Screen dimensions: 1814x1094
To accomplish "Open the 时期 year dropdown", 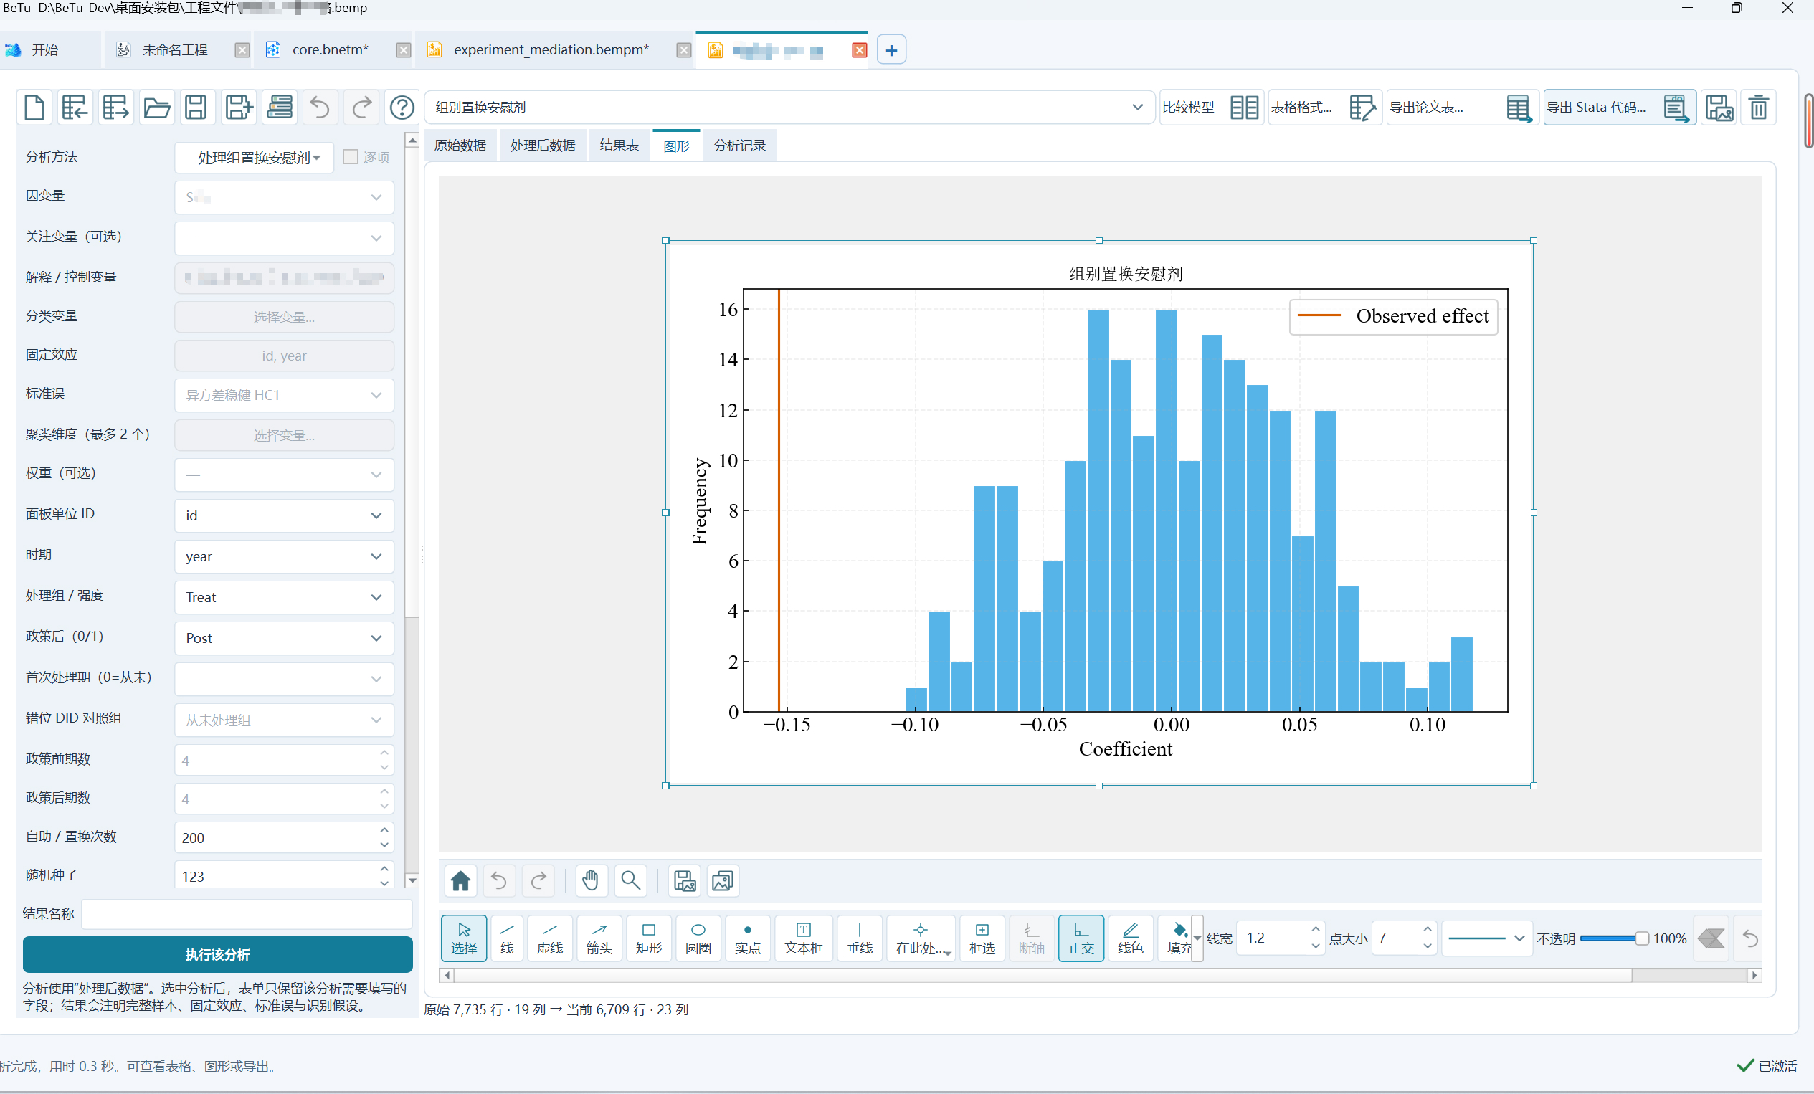I will (284, 556).
